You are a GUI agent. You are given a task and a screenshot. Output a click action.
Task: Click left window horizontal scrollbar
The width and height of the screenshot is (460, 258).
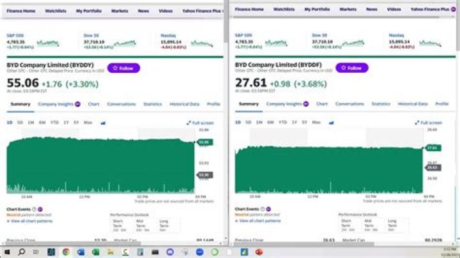click(x=72, y=243)
